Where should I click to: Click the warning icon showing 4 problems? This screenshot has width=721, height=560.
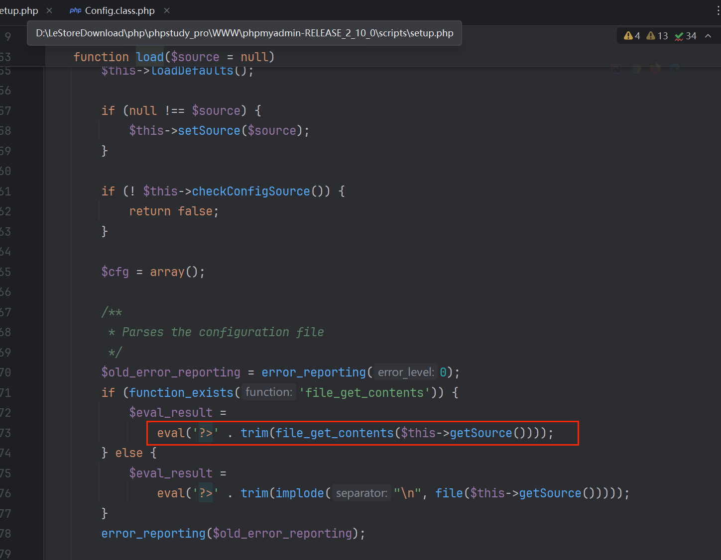[x=628, y=36]
